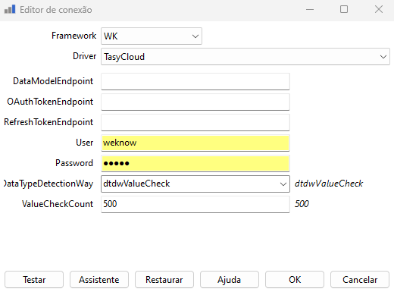Expand the Driver dropdown showing TasyCloud
Screen dimensions: 394x292
(x=245, y=57)
